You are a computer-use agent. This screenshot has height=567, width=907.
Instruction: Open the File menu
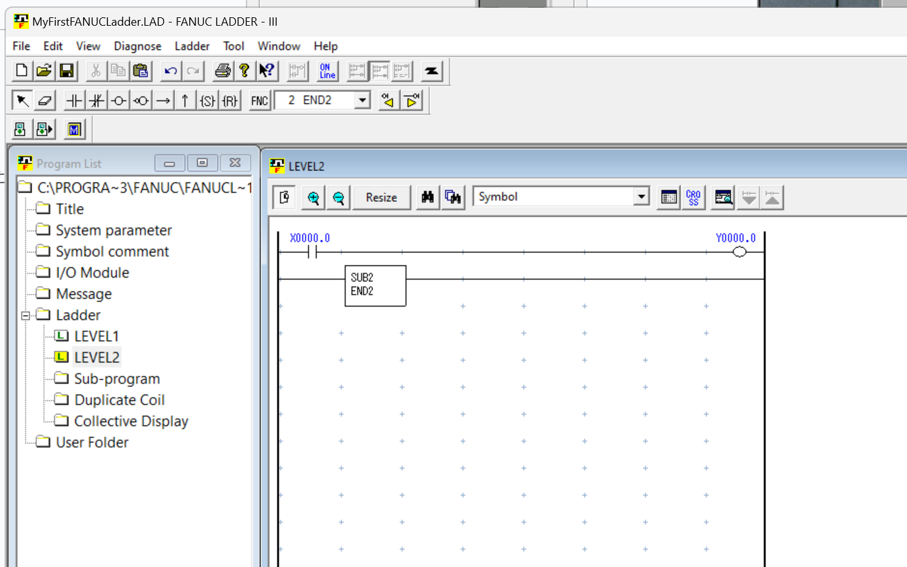click(21, 46)
